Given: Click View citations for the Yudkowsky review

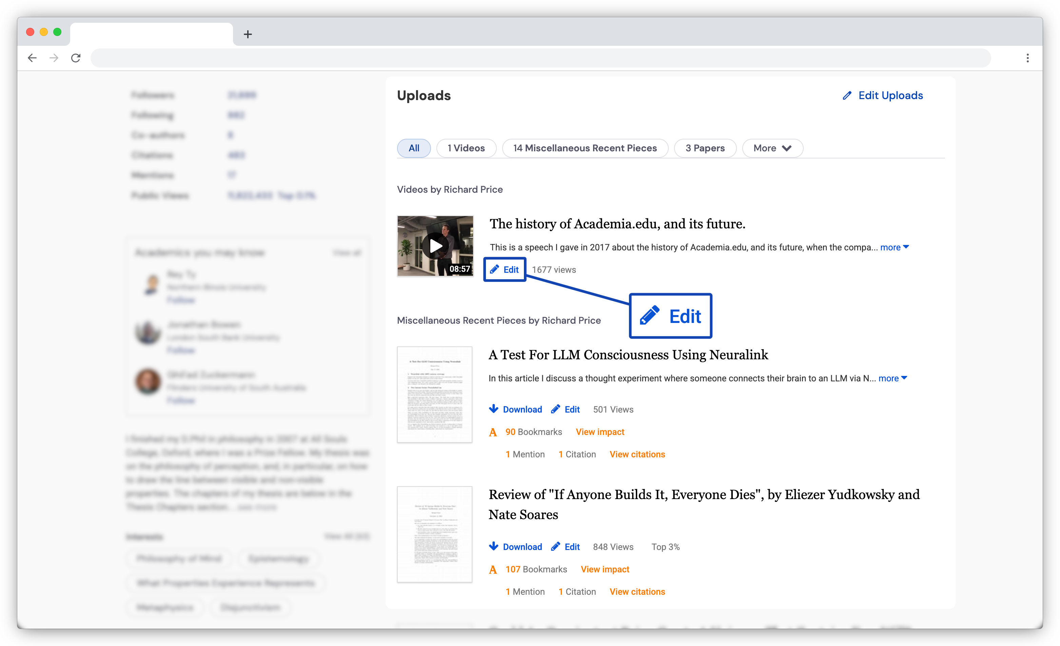Looking at the screenshot, I should [637, 591].
